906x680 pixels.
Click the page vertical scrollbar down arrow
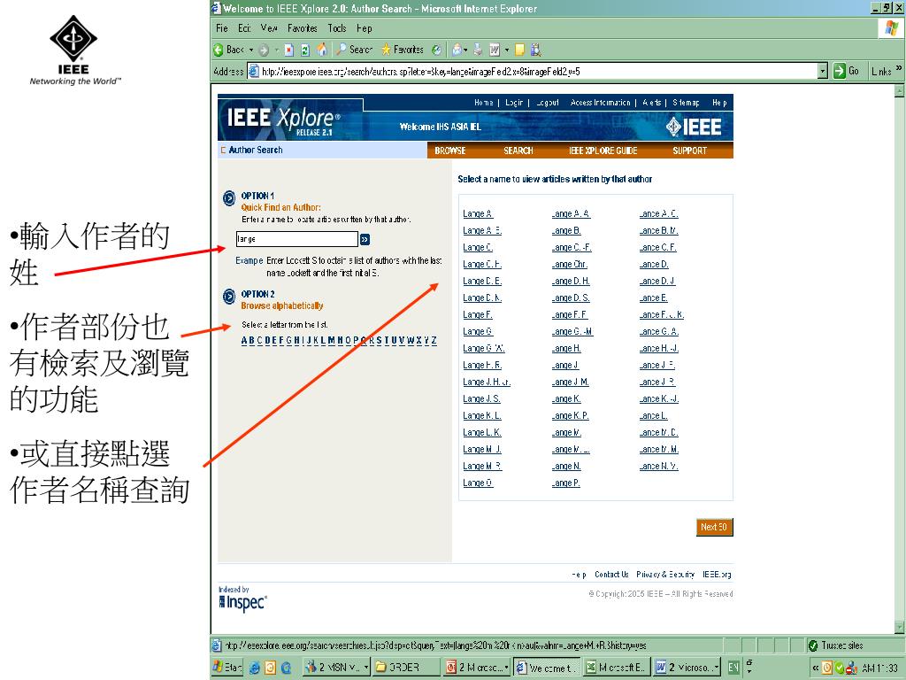click(899, 628)
